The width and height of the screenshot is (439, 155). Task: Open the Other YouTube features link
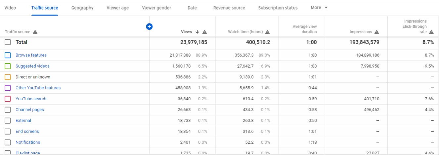pos(38,88)
